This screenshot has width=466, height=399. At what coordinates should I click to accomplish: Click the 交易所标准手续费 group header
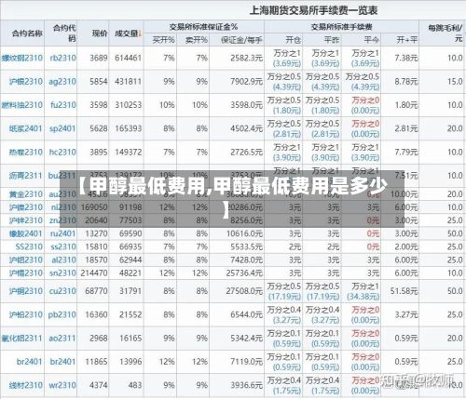pos(341,27)
